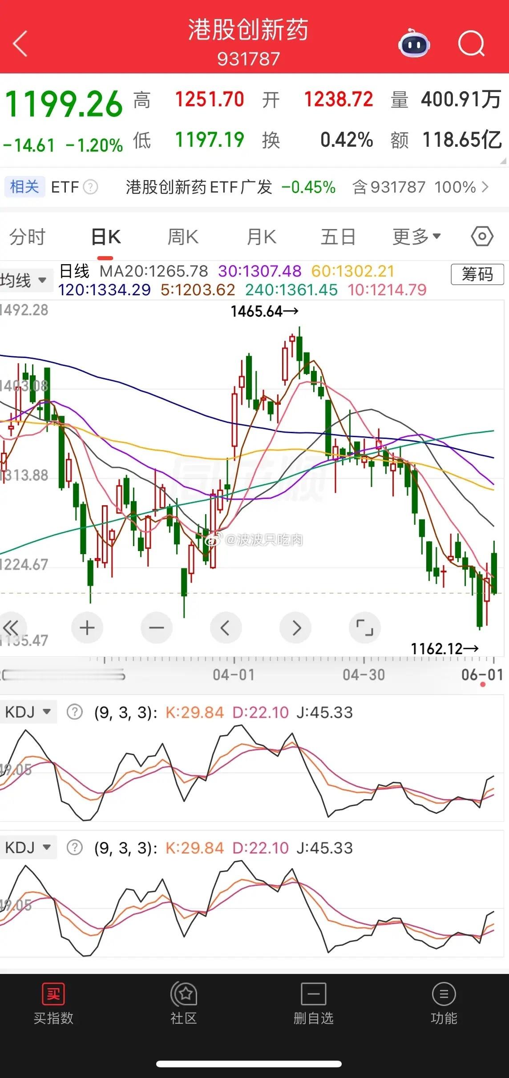509x1078 pixels.
Task: Tap the 30:1307.48 moving average value
Action: tap(260, 271)
